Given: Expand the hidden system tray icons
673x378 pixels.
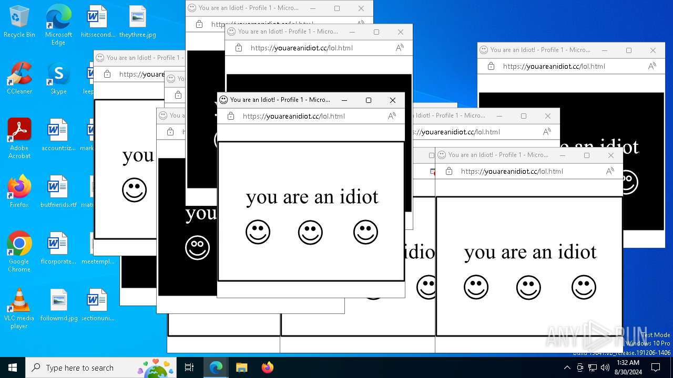Looking at the screenshot, I should [567, 367].
